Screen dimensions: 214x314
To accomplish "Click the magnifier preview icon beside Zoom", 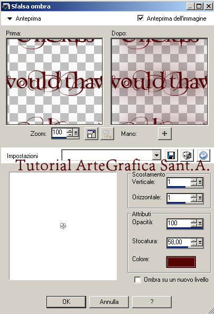I will point(107,134).
